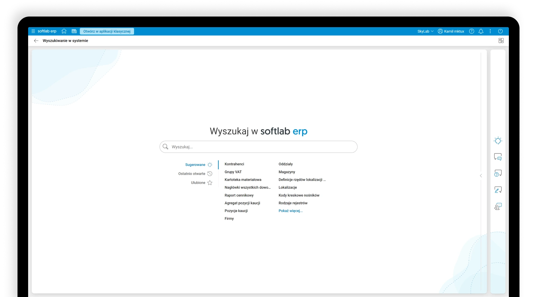Expand the SkyLab dropdown
The image size is (537, 297).
coord(425,31)
